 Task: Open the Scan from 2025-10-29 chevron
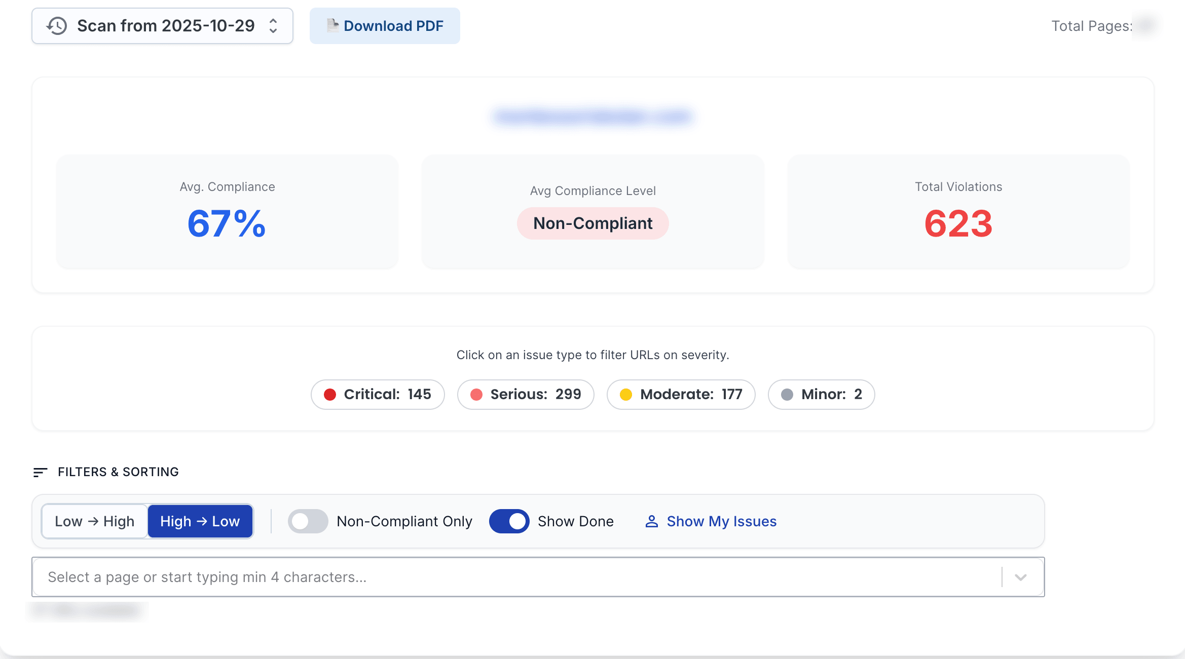point(273,25)
